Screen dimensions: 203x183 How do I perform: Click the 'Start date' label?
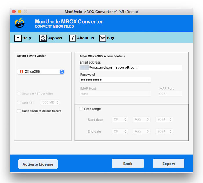pos(95,120)
